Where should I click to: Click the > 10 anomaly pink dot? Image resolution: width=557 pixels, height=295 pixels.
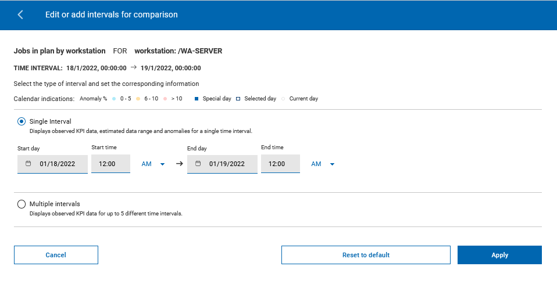166,99
